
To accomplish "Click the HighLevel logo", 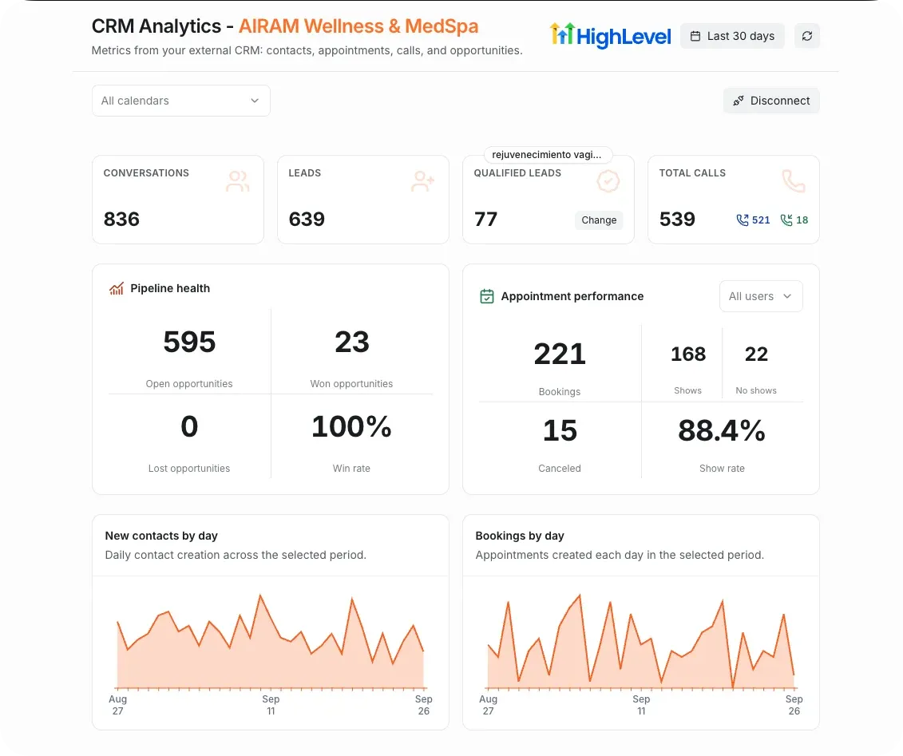I will coord(610,36).
